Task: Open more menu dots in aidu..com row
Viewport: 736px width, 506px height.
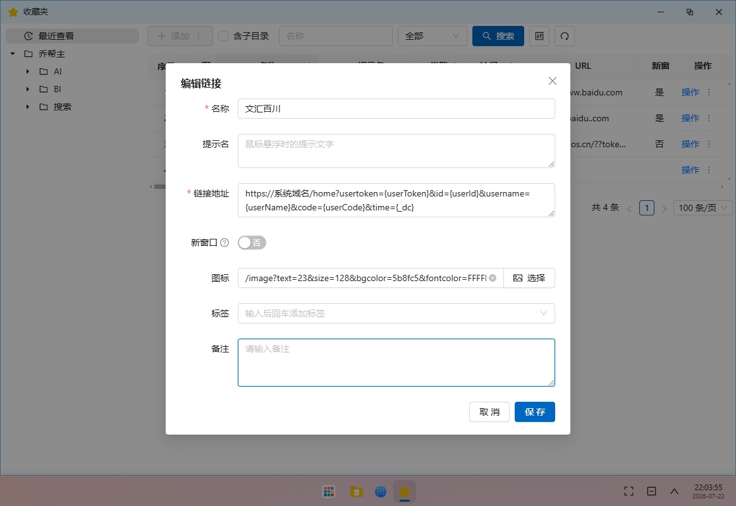Action: (x=709, y=118)
